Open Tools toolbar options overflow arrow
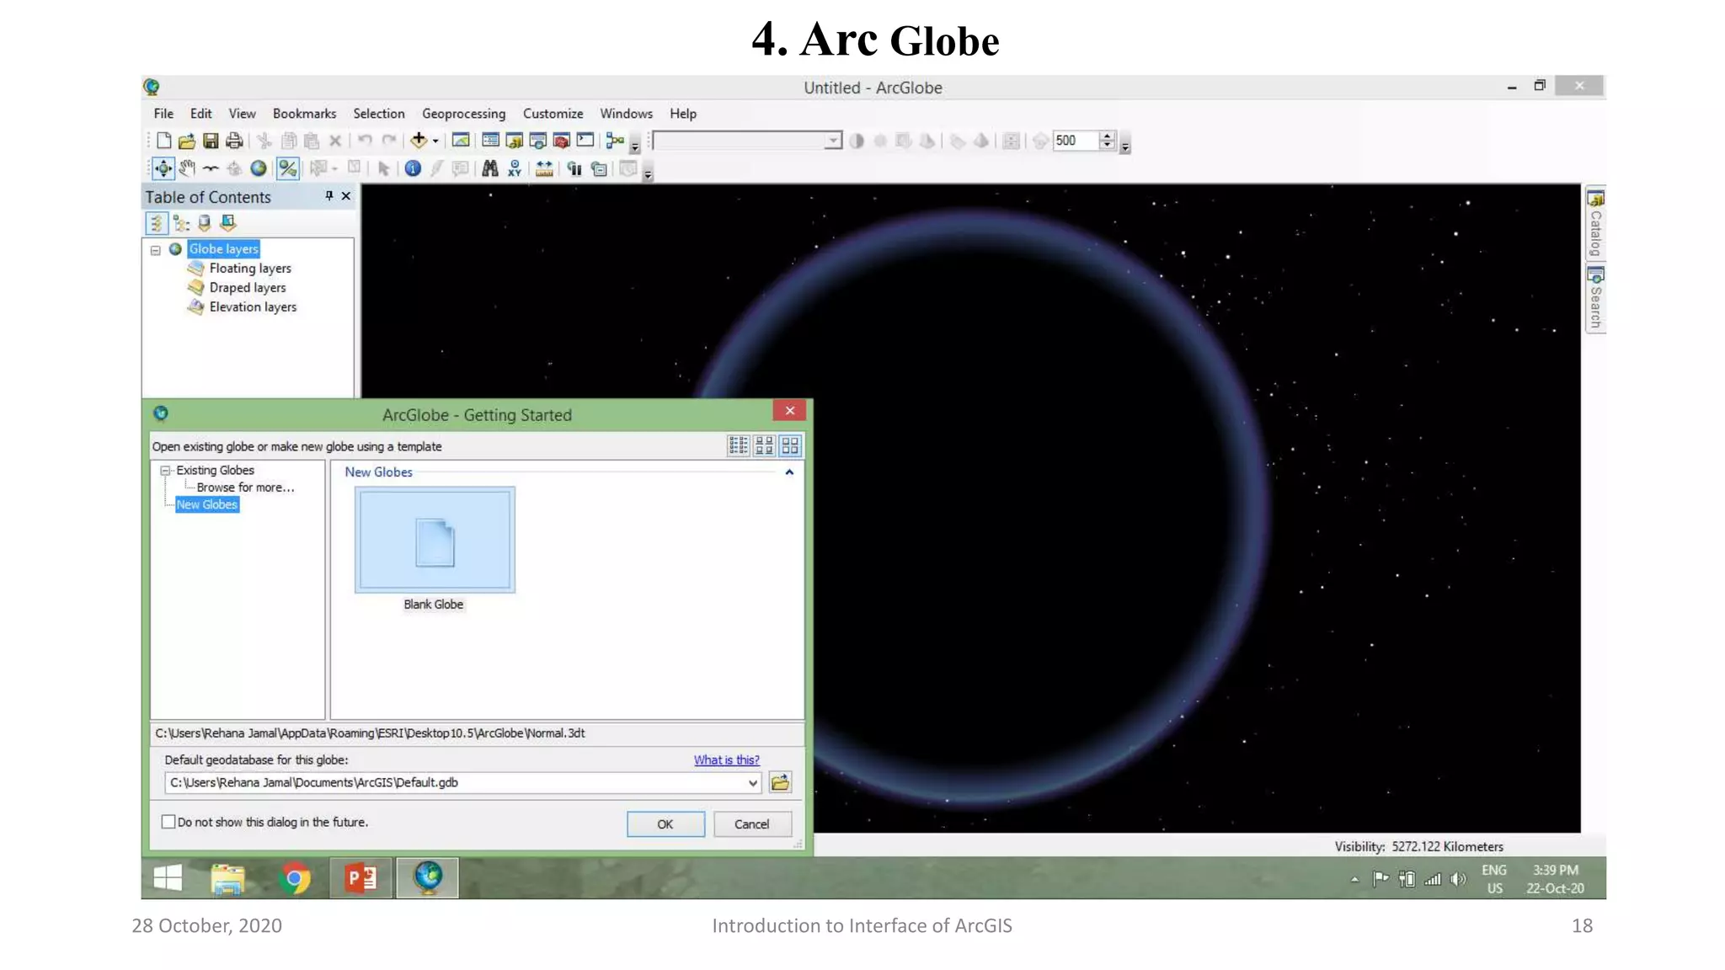 tap(648, 173)
